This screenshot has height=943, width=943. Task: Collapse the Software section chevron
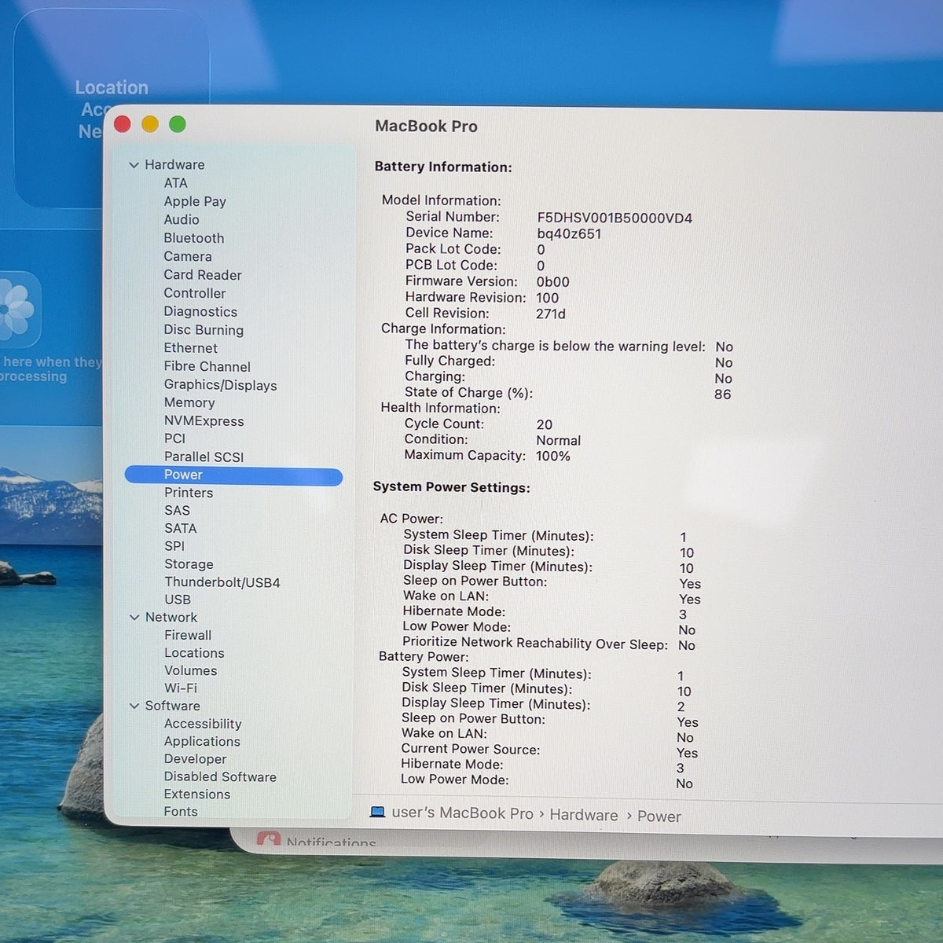coord(134,706)
